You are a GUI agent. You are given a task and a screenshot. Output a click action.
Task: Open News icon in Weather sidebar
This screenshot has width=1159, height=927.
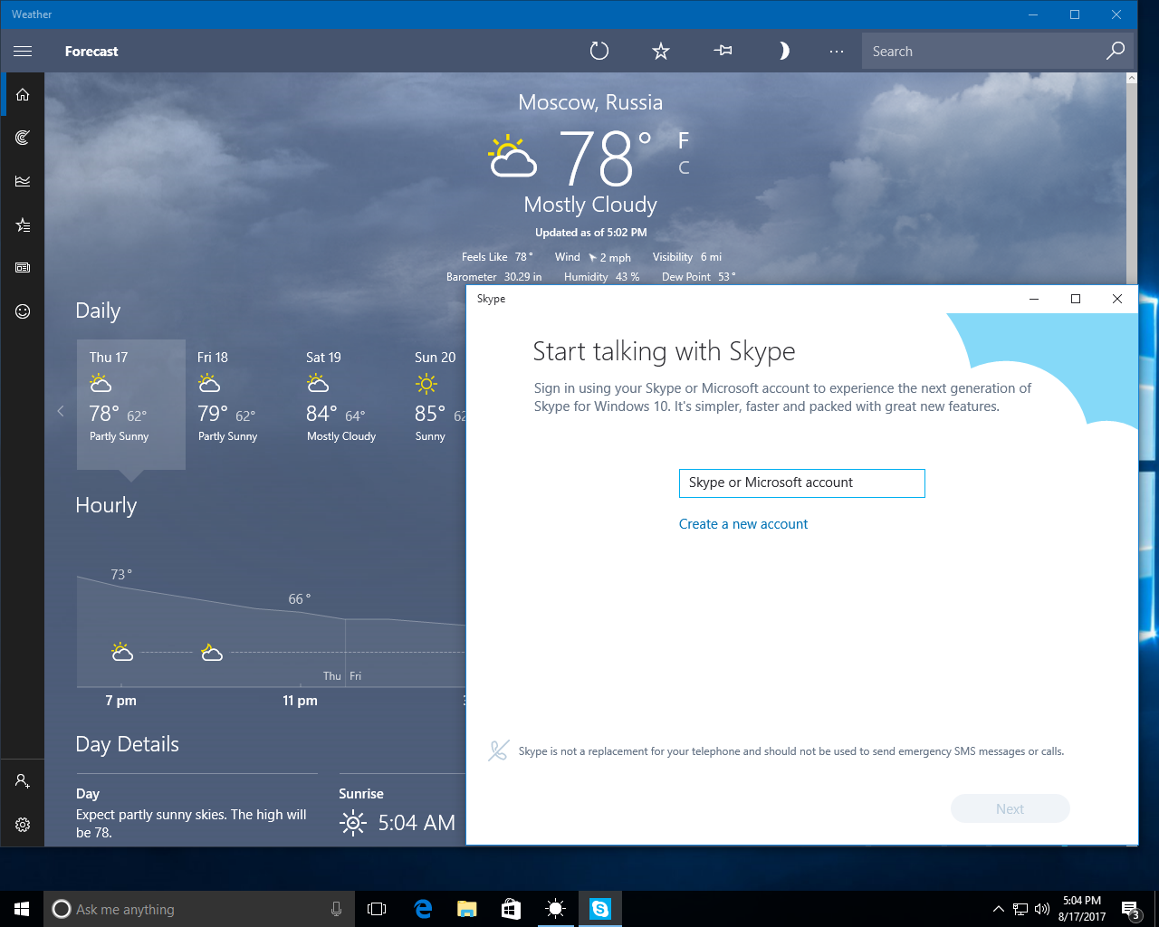coord(23,268)
